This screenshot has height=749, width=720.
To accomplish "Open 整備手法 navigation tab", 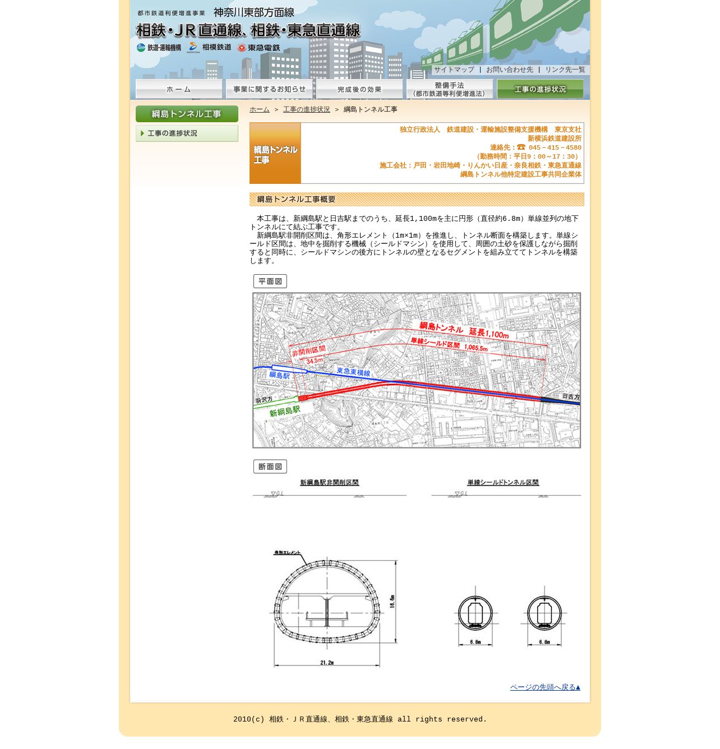I will [x=450, y=89].
